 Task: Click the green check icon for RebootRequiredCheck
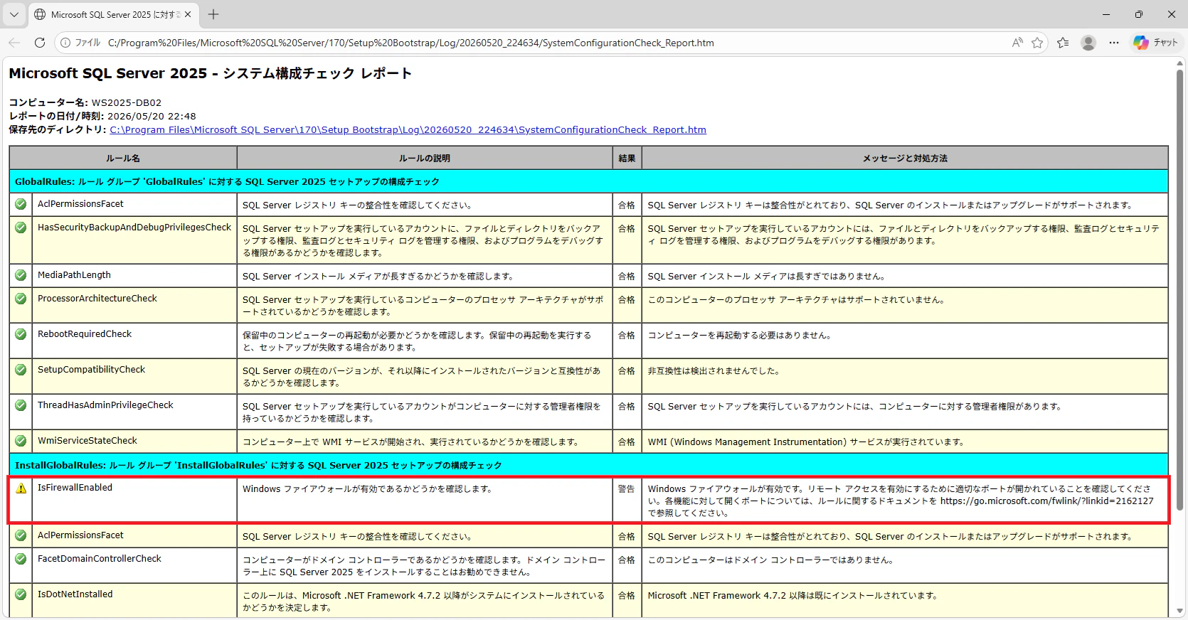pyautogui.click(x=21, y=334)
